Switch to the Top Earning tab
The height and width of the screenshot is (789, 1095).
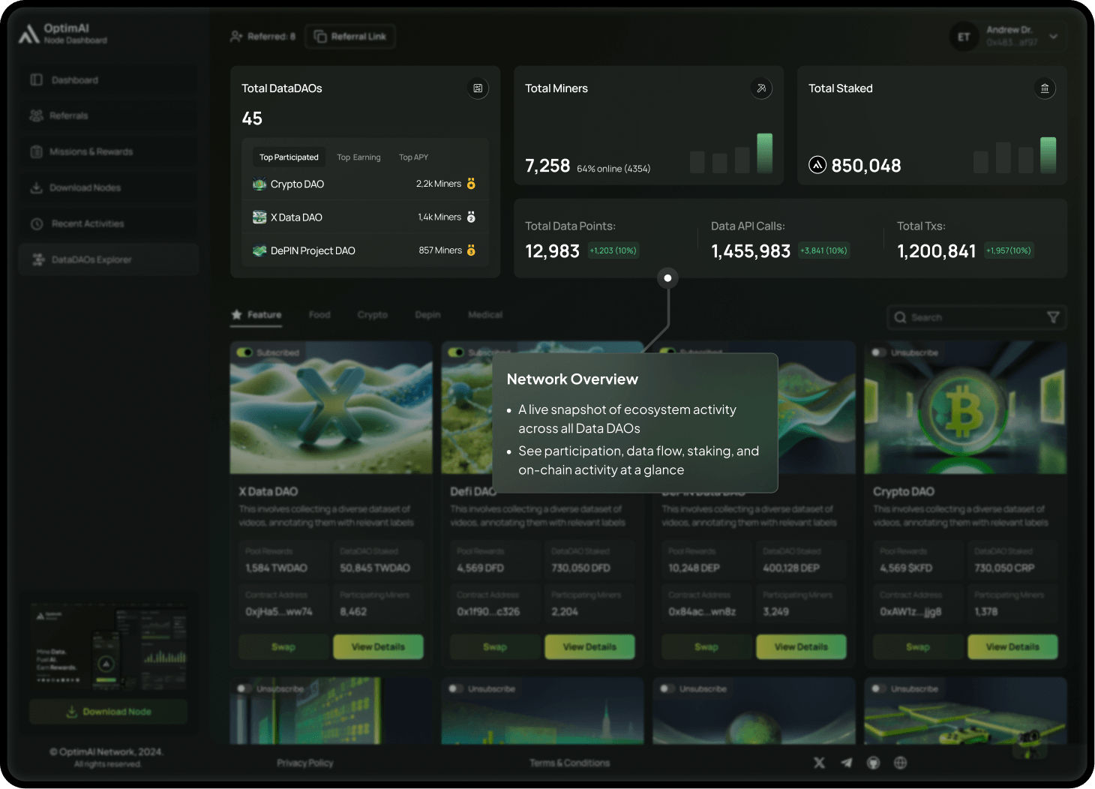(358, 157)
